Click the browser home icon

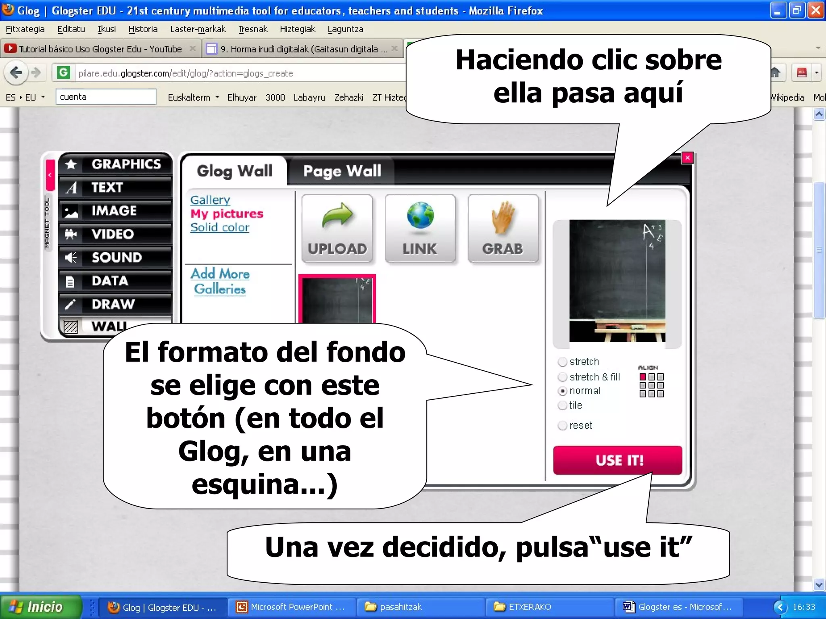(x=776, y=73)
